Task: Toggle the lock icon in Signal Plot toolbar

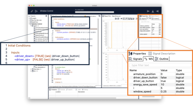Action: click(x=131, y=19)
